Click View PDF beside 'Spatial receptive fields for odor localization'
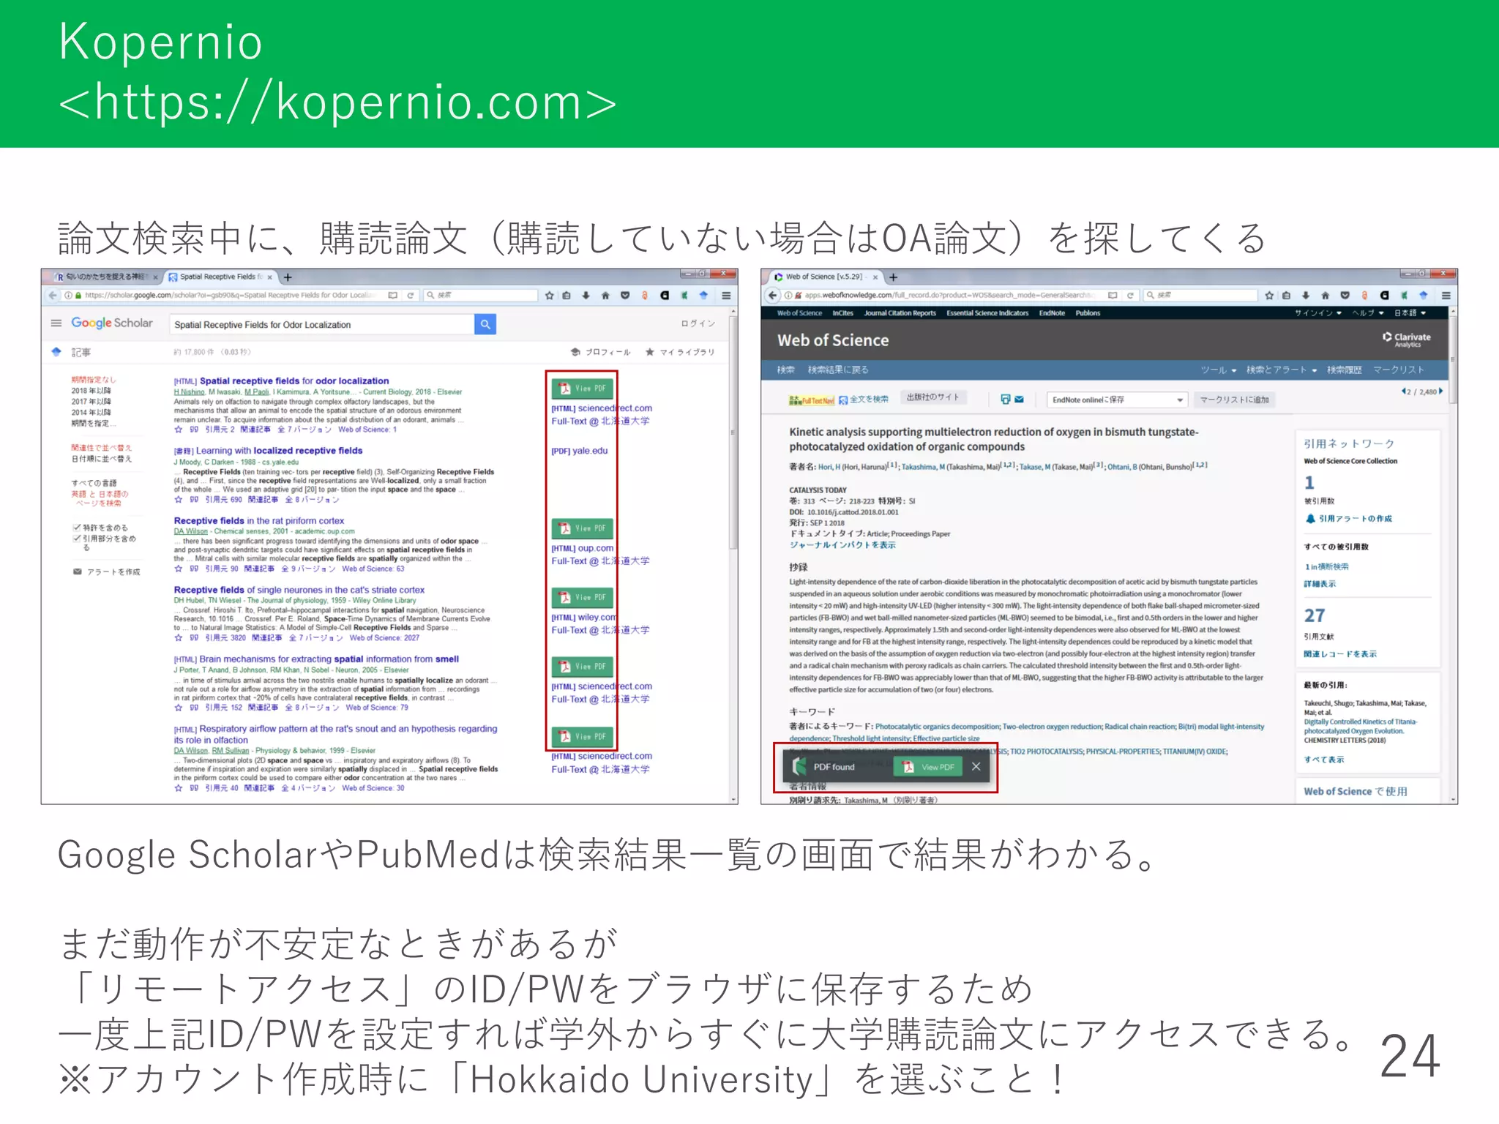Viewport: 1499px width, 1124px height. click(583, 389)
